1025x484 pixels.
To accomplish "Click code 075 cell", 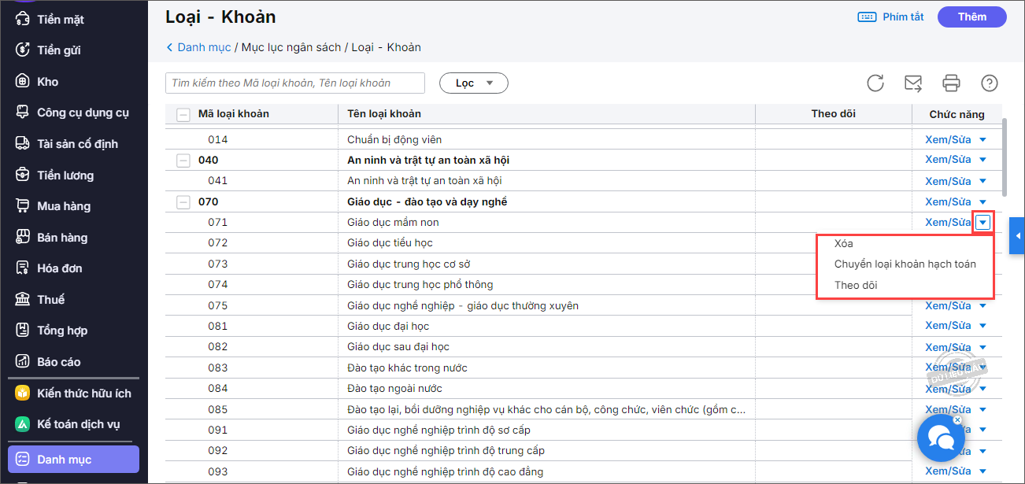I will [x=218, y=305].
